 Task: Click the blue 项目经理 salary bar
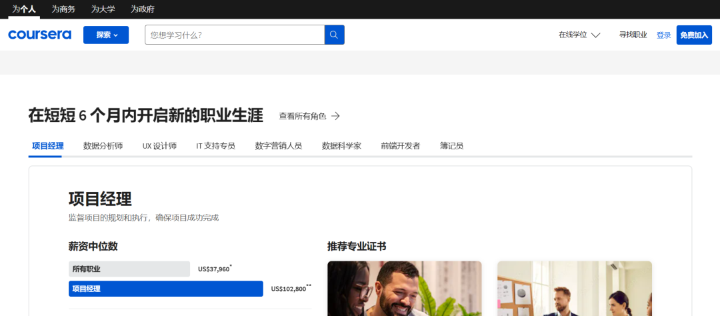[x=166, y=289]
